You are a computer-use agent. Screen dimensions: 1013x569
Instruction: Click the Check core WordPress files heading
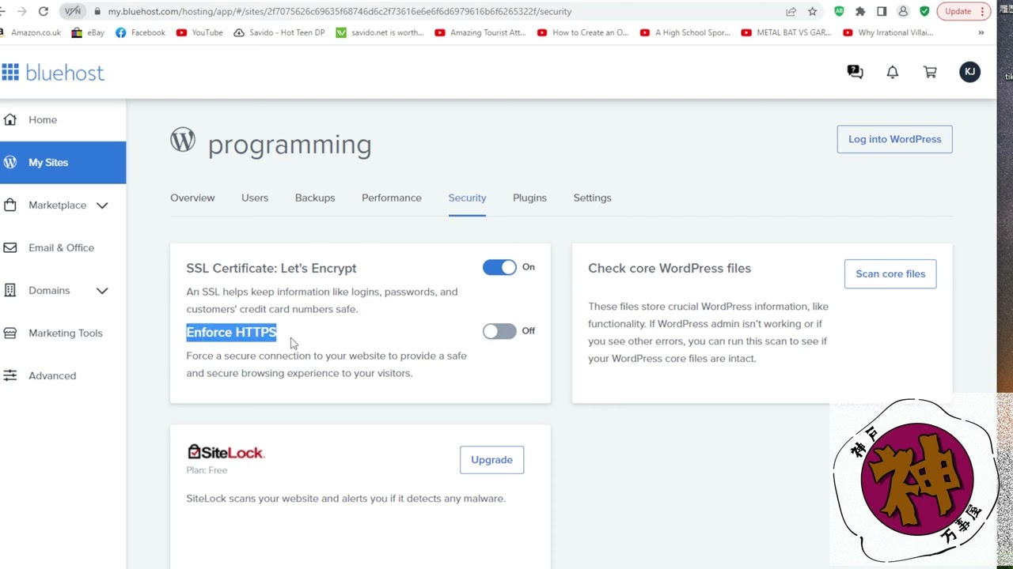point(670,268)
